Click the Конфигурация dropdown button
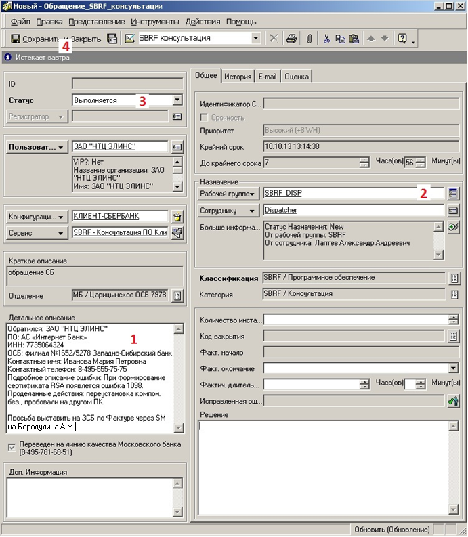This screenshot has height=537, width=468. [x=37, y=217]
